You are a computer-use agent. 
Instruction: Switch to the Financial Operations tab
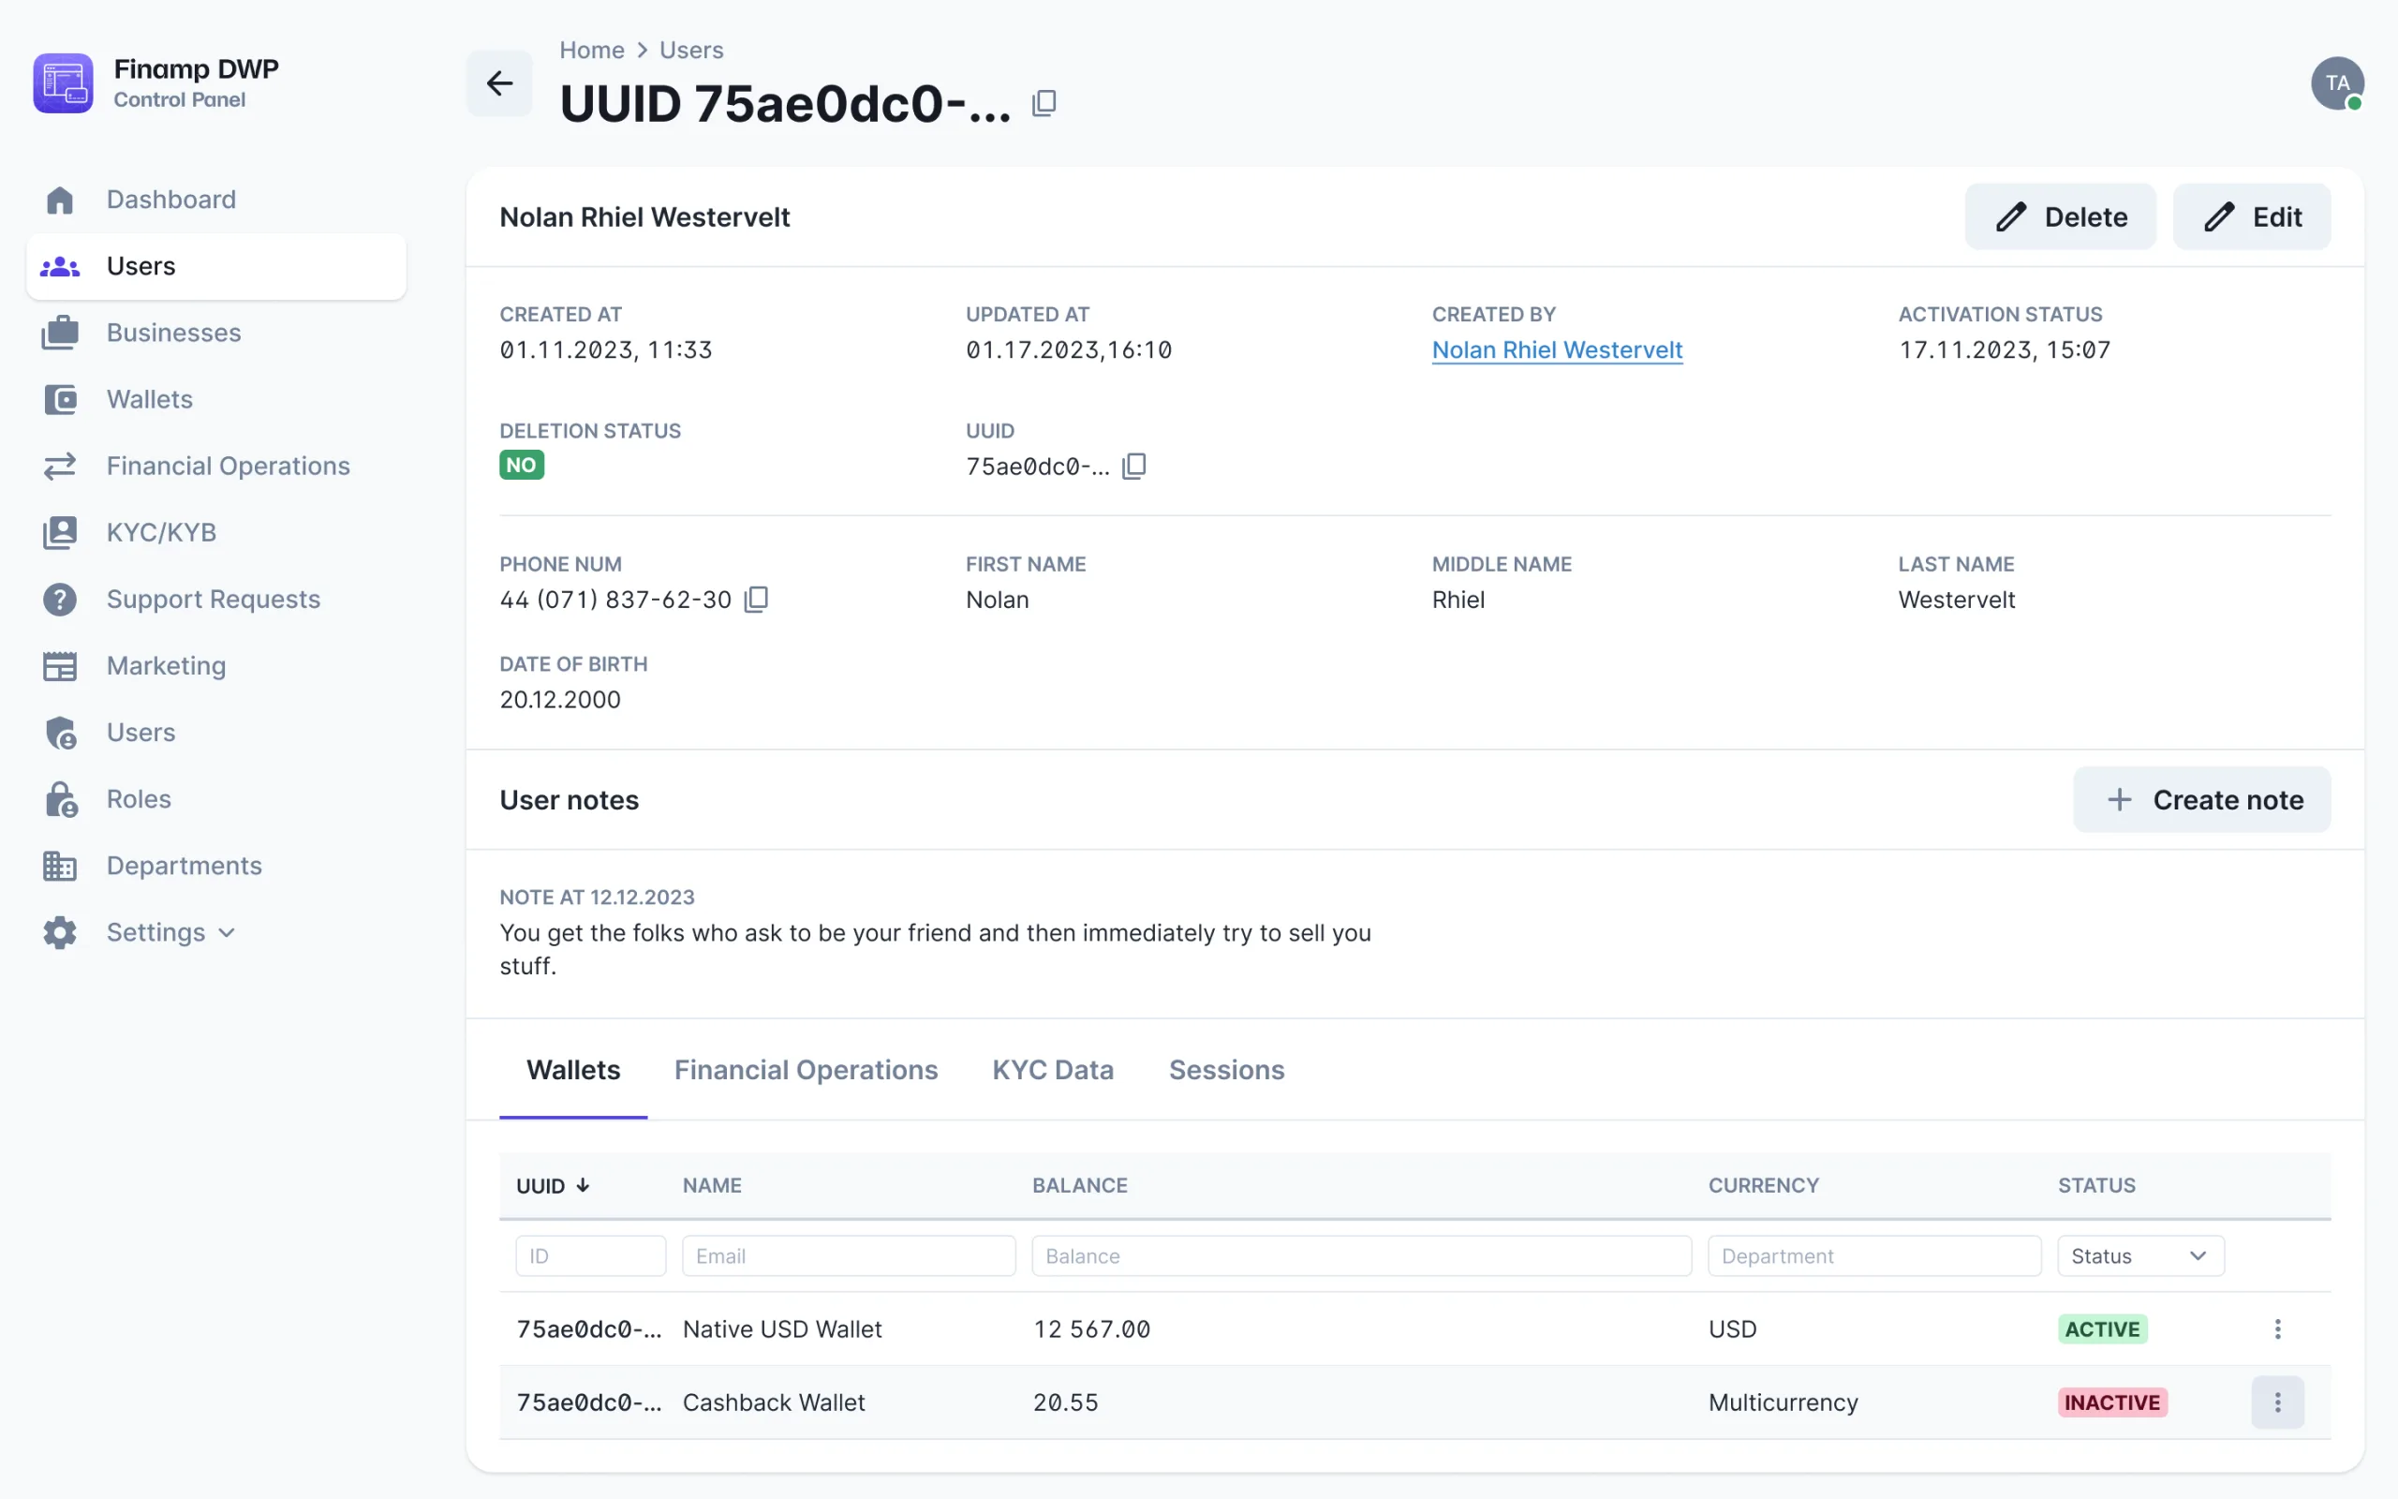click(806, 1070)
